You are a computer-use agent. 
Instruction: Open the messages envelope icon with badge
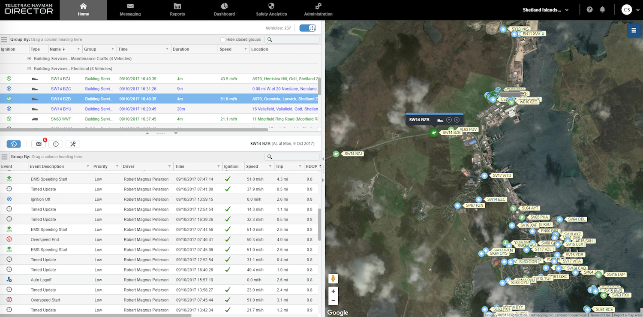[39, 144]
